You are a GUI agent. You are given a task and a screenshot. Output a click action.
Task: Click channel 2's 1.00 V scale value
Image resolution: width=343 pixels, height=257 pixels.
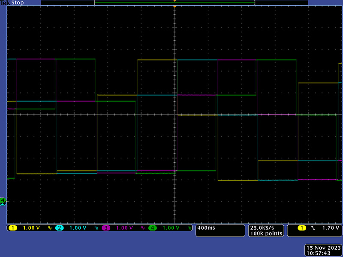pyautogui.click(x=78, y=228)
